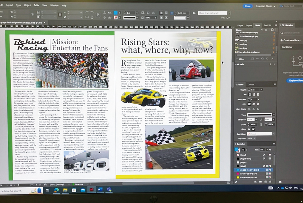Open Microsoft Edge from the taskbar
The image size is (303, 203).
[x=56, y=190]
